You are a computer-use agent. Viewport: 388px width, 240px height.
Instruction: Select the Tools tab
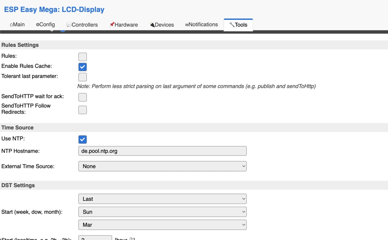[238, 25]
